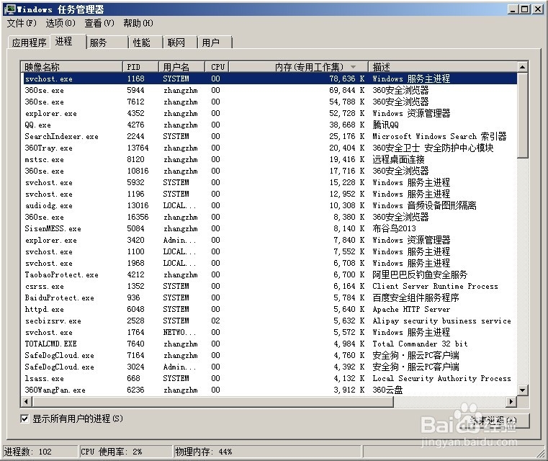Viewport: 548px width, 461px height.
Task: Click the Task Manager title bar icon
Action: click(11, 9)
